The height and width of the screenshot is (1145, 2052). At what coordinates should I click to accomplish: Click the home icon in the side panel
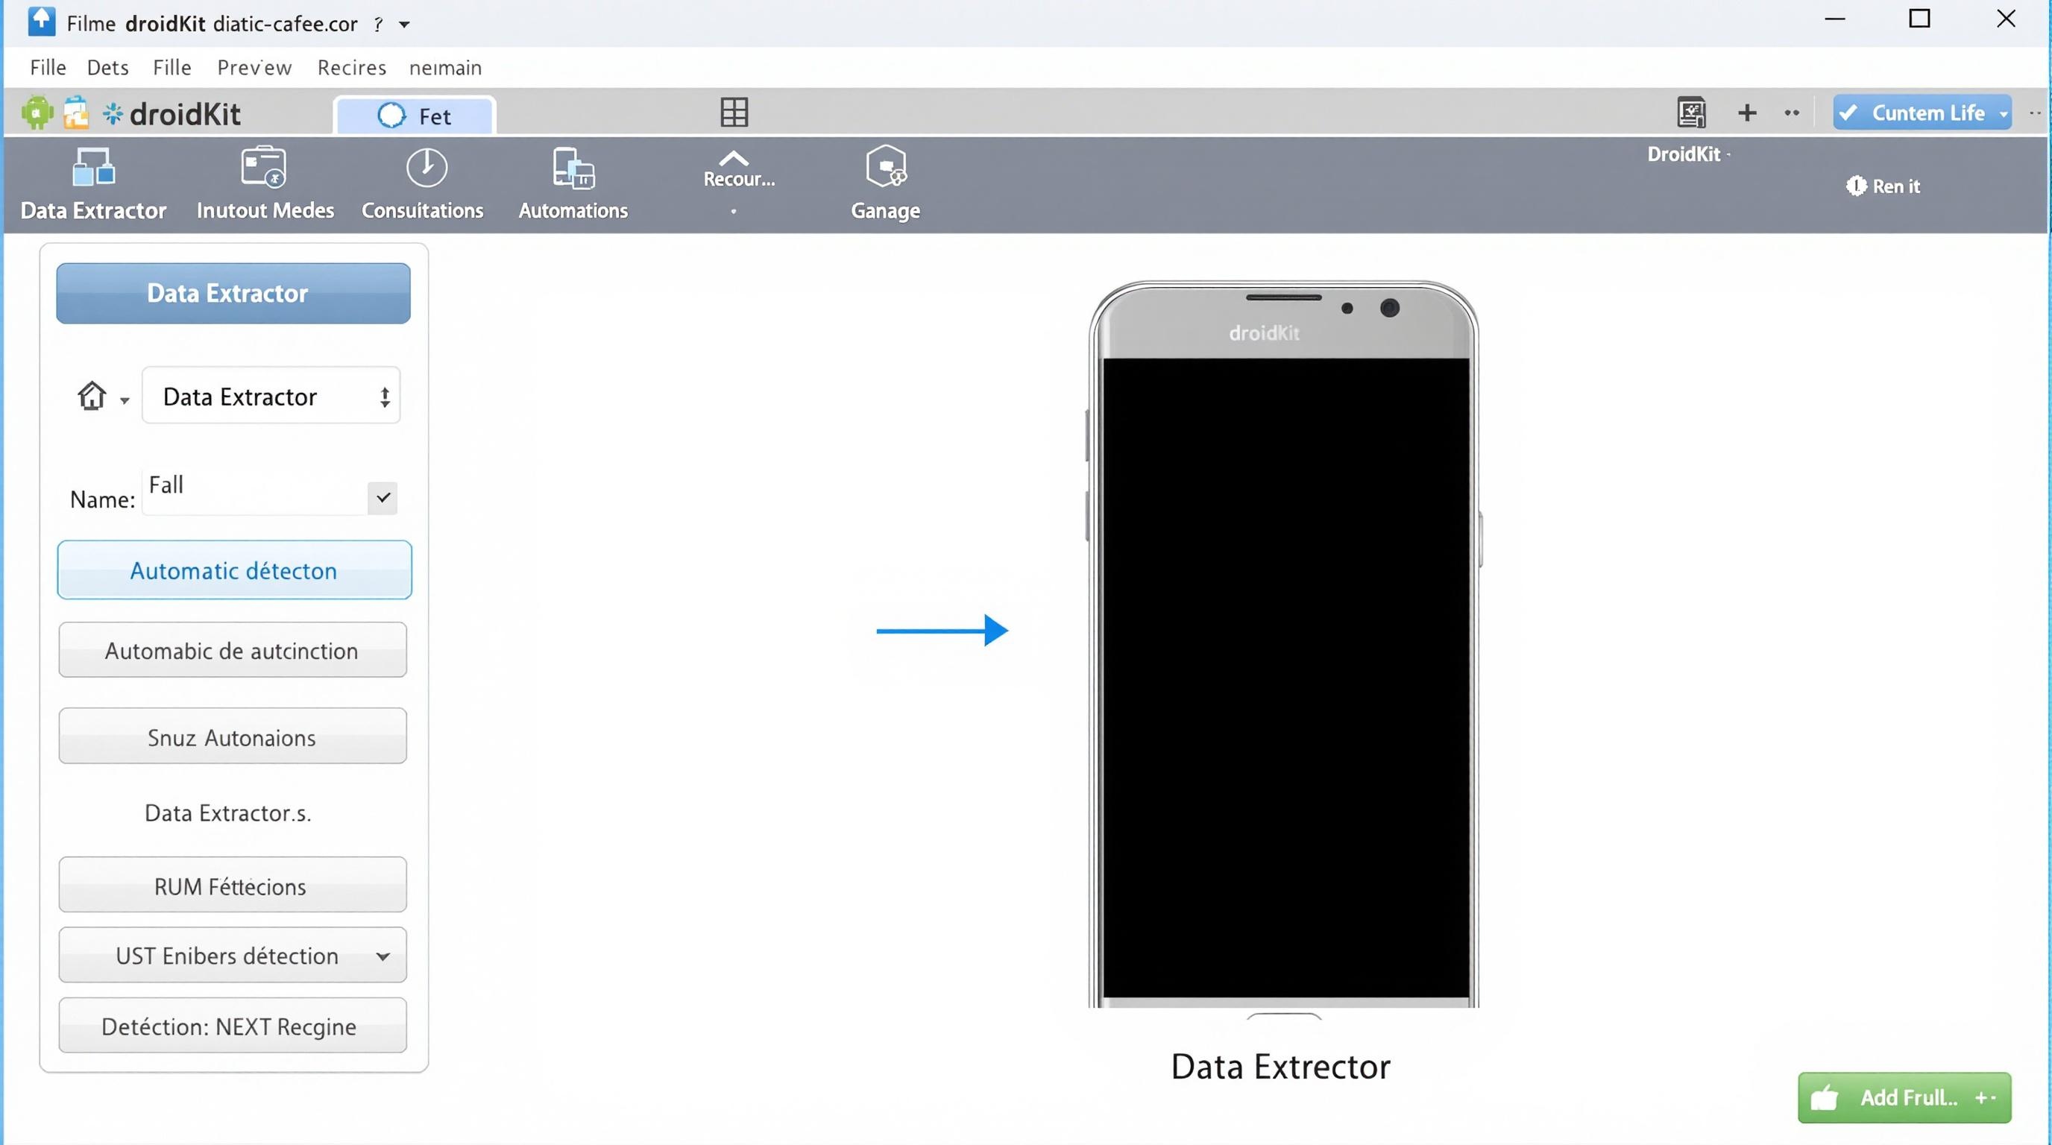tap(92, 395)
